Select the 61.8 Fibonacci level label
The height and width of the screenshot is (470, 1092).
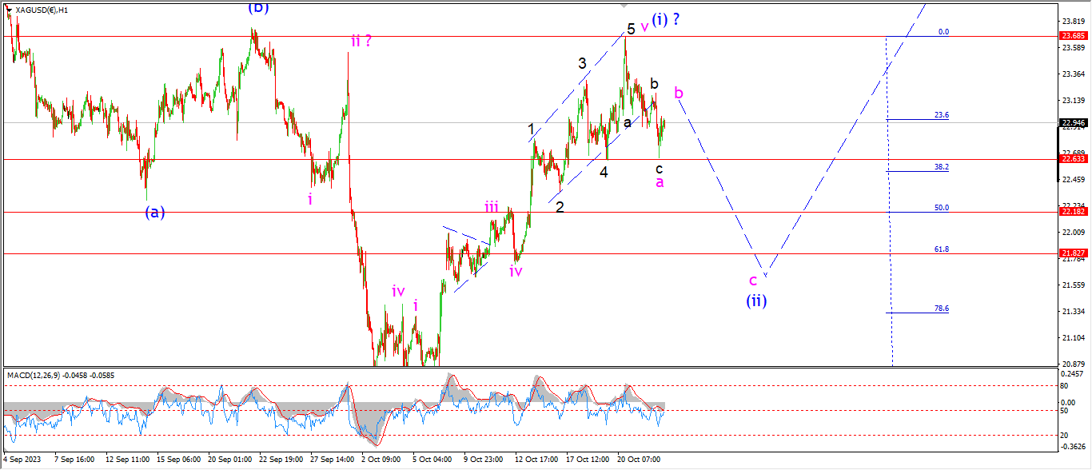941,249
